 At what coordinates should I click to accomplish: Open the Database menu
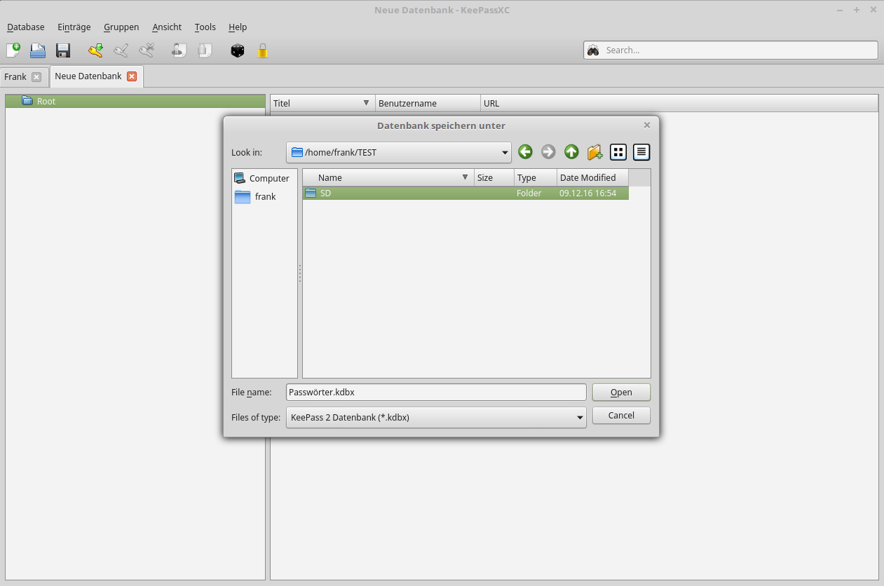26,27
